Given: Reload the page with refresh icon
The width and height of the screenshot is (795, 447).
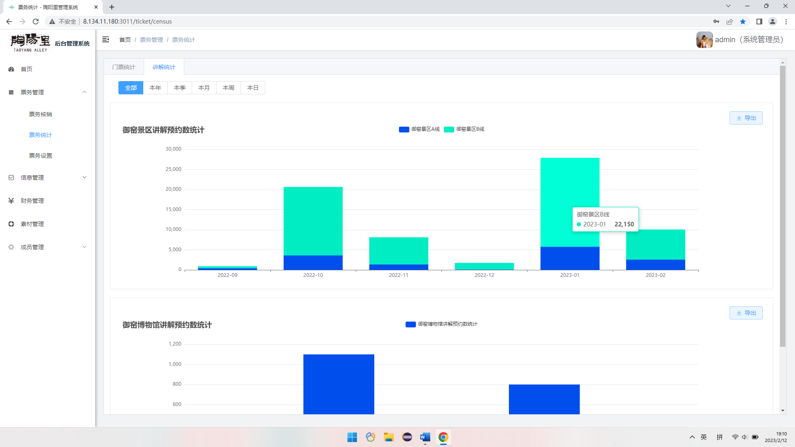Looking at the screenshot, I should [x=36, y=22].
